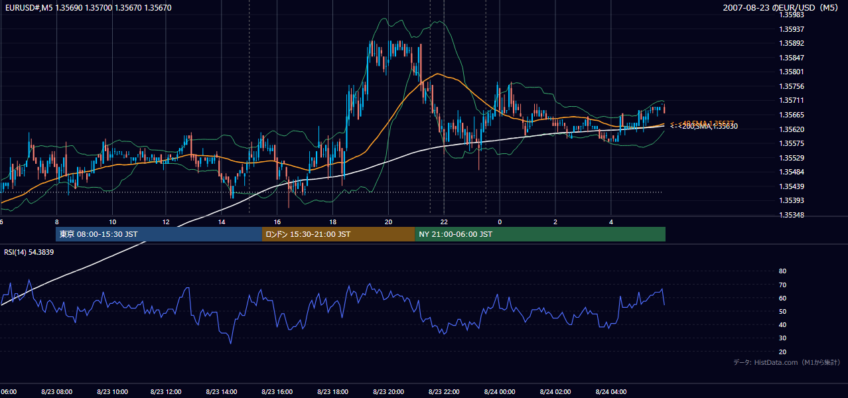Select the Tokyo 08:00-15:30 JST session bar
Screen dimensions: 848x398
(159, 234)
